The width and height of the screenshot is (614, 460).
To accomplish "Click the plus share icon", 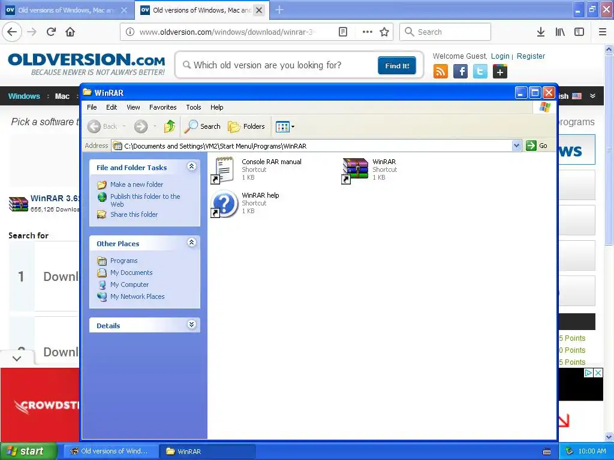I will pyautogui.click(x=500, y=72).
